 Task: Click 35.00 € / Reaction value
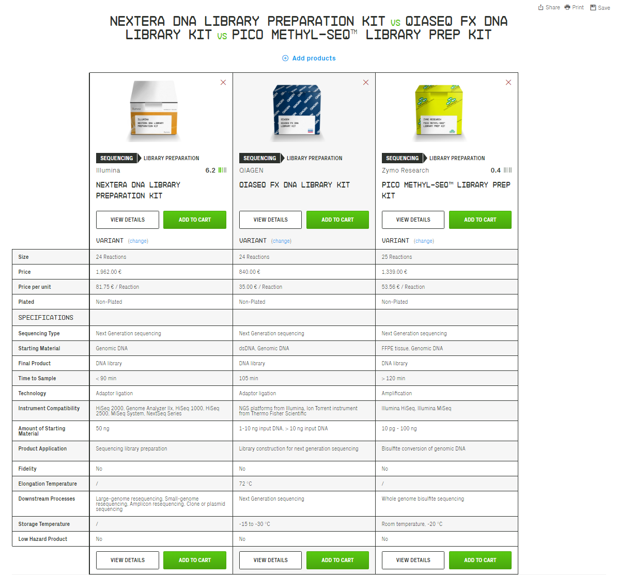260,287
